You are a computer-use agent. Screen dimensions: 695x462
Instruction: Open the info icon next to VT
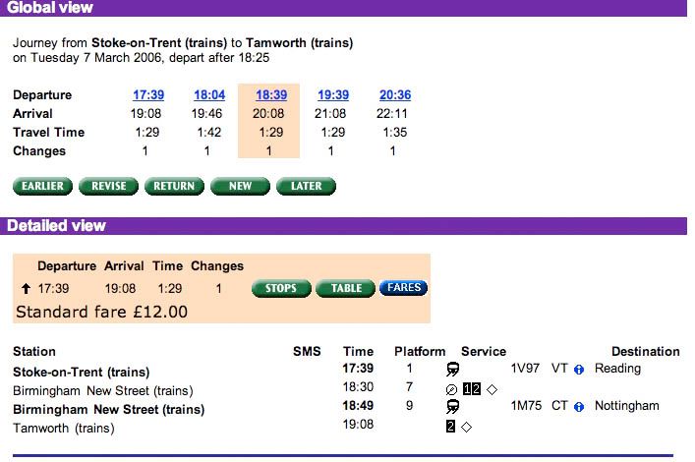(x=579, y=370)
